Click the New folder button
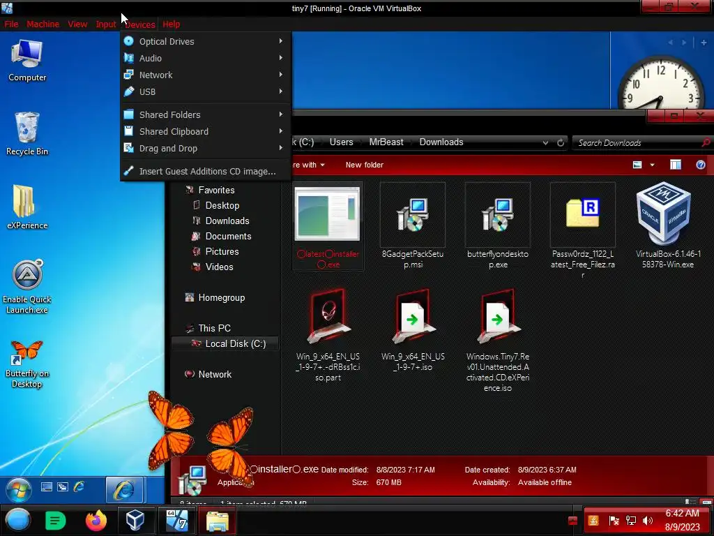This screenshot has width=714, height=536. click(x=364, y=165)
